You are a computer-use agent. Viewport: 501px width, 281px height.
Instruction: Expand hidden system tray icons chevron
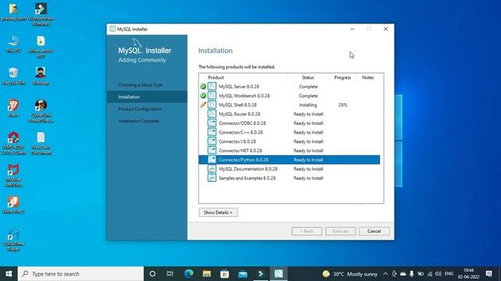coord(385,274)
